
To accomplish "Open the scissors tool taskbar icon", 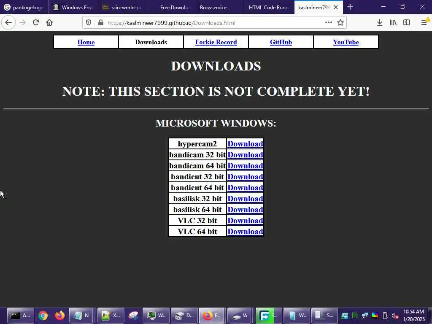I will click(134, 316).
